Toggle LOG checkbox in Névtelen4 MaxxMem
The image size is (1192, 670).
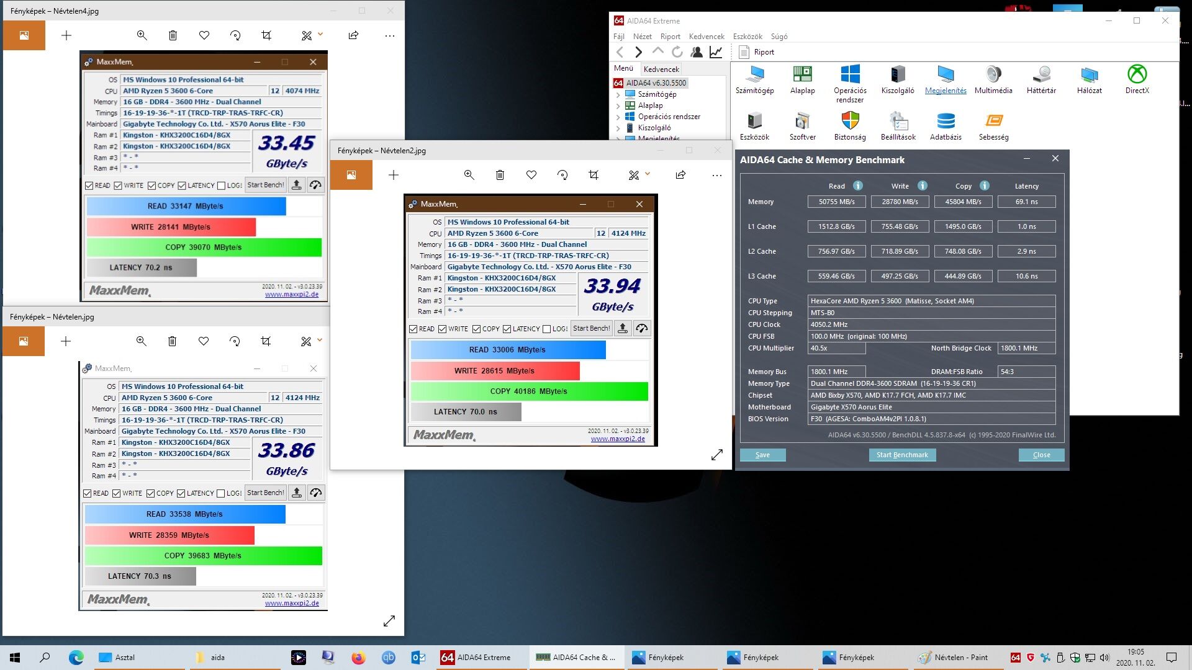(222, 185)
